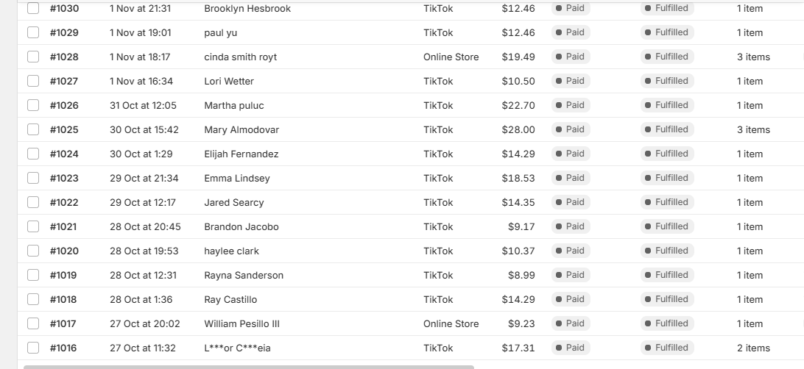Open order #1017 details

point(63,324)
